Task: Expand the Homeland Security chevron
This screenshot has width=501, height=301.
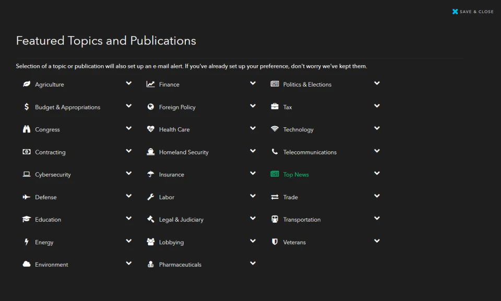Action: (x=253, y=151)
